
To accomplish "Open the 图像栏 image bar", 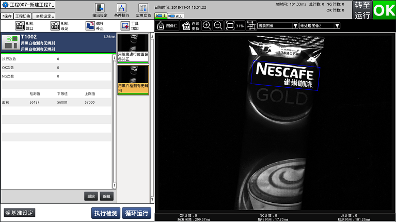I will point(167,26).
